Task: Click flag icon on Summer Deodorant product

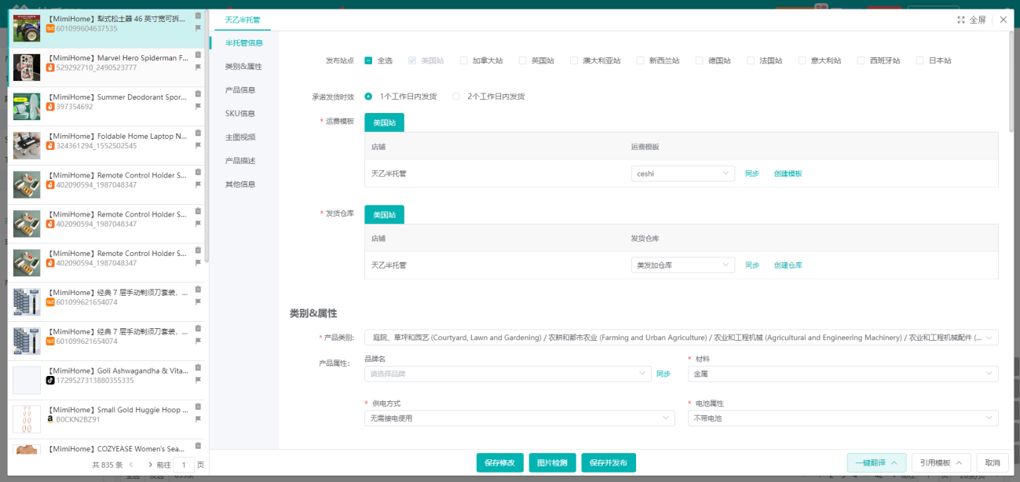Action: click(198, 107)
